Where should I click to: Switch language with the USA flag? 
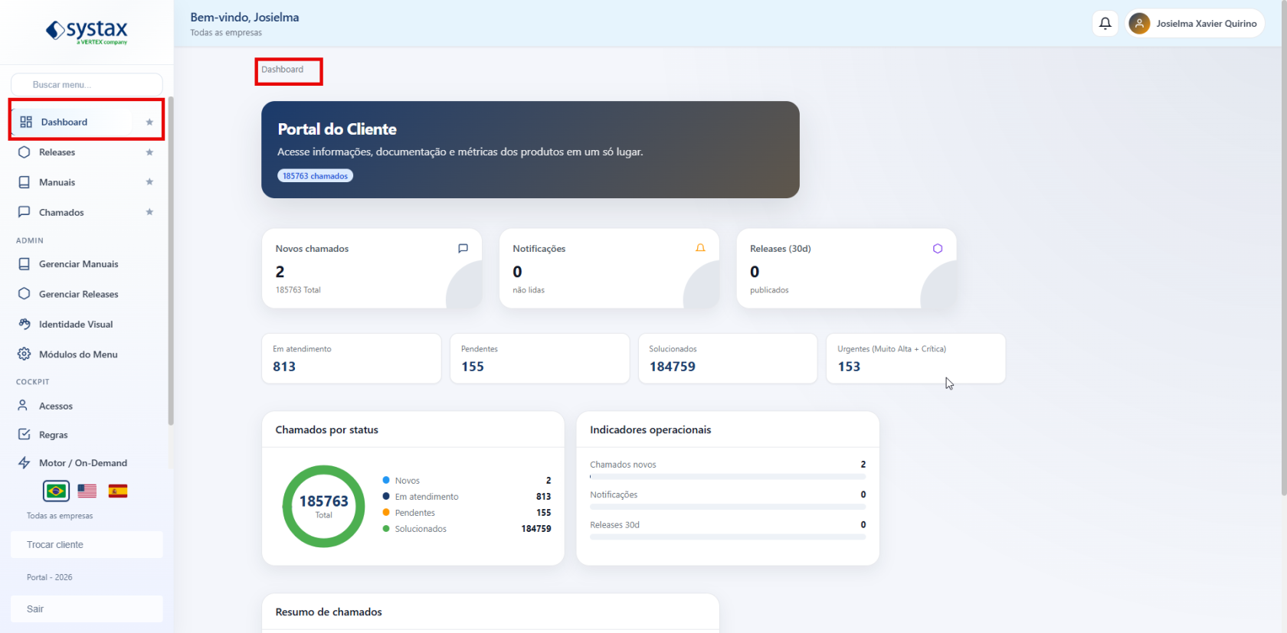pyautogui.click(x=87, y=491)
